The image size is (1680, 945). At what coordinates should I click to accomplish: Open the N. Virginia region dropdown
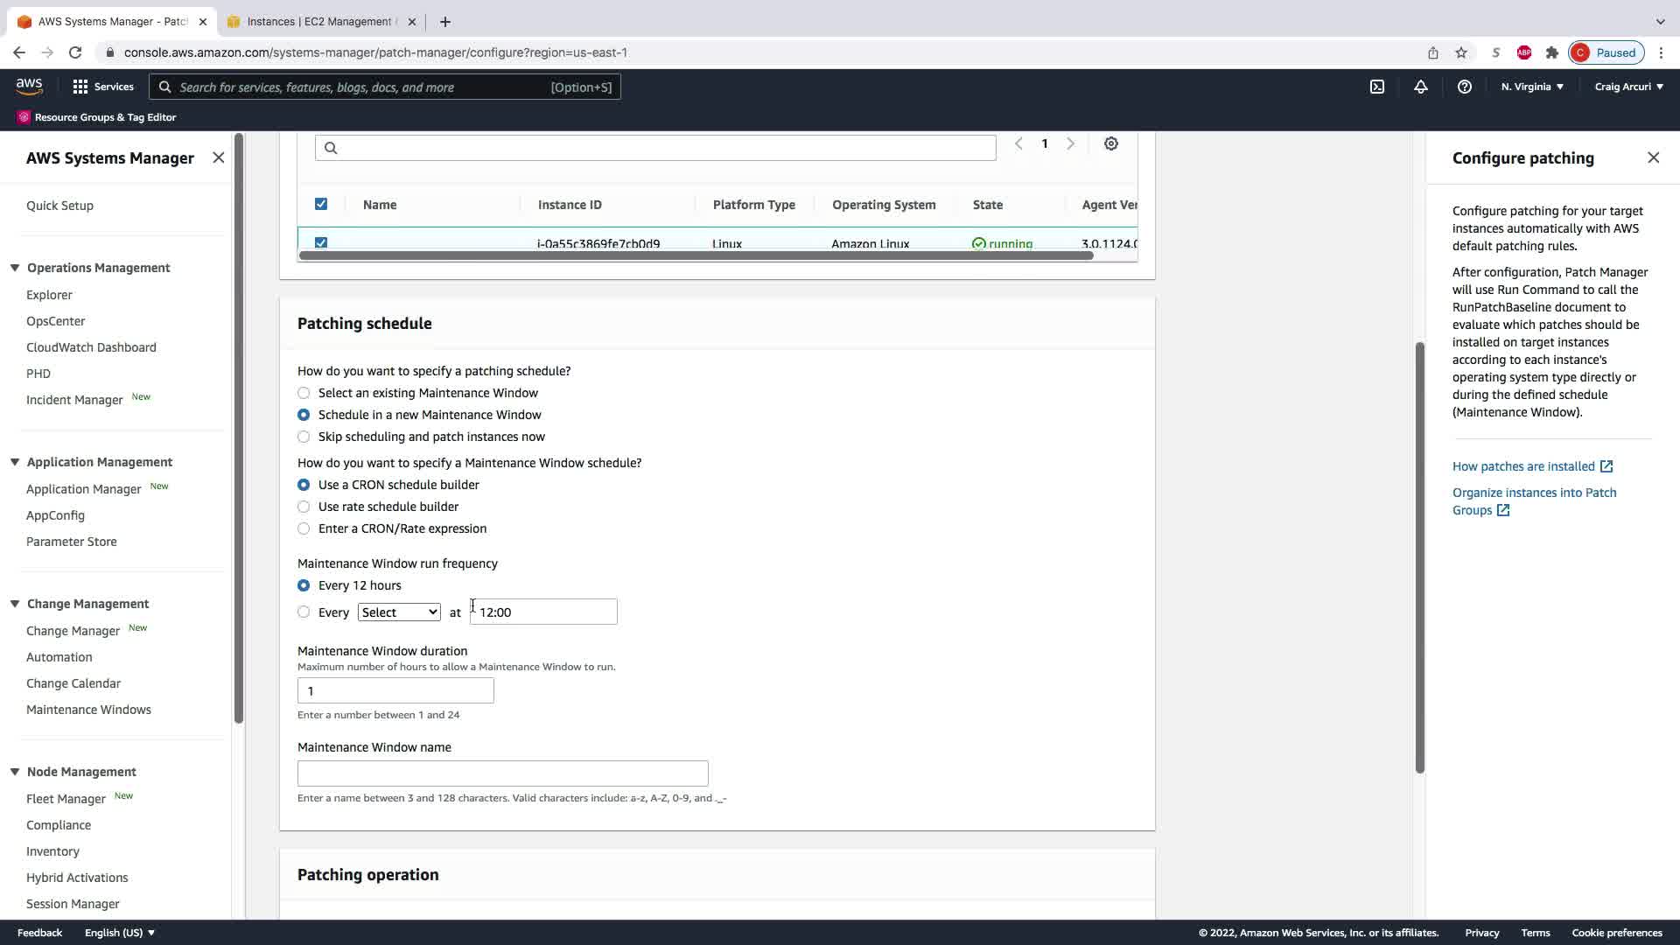tap(1532, 87)
